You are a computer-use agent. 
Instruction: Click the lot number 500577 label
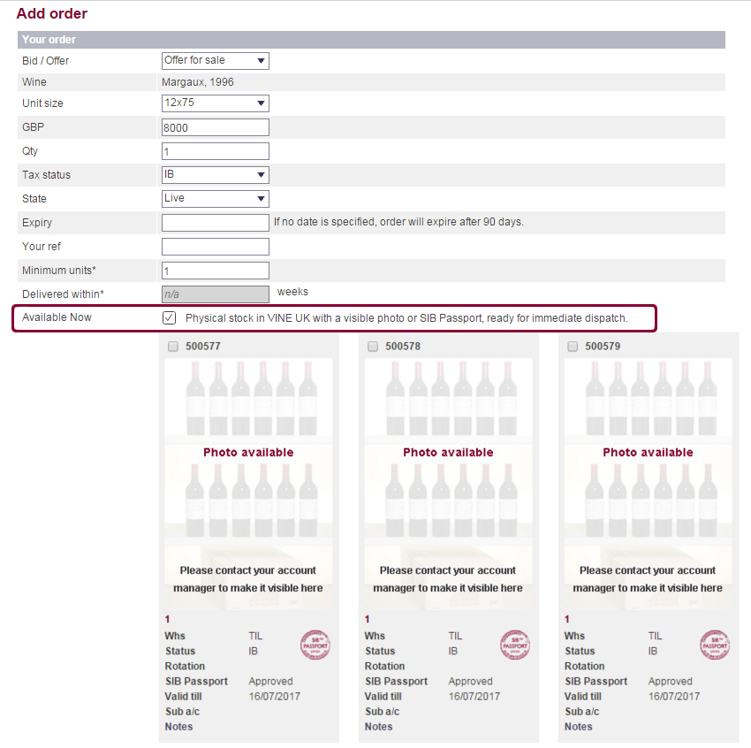pos(203,347)
